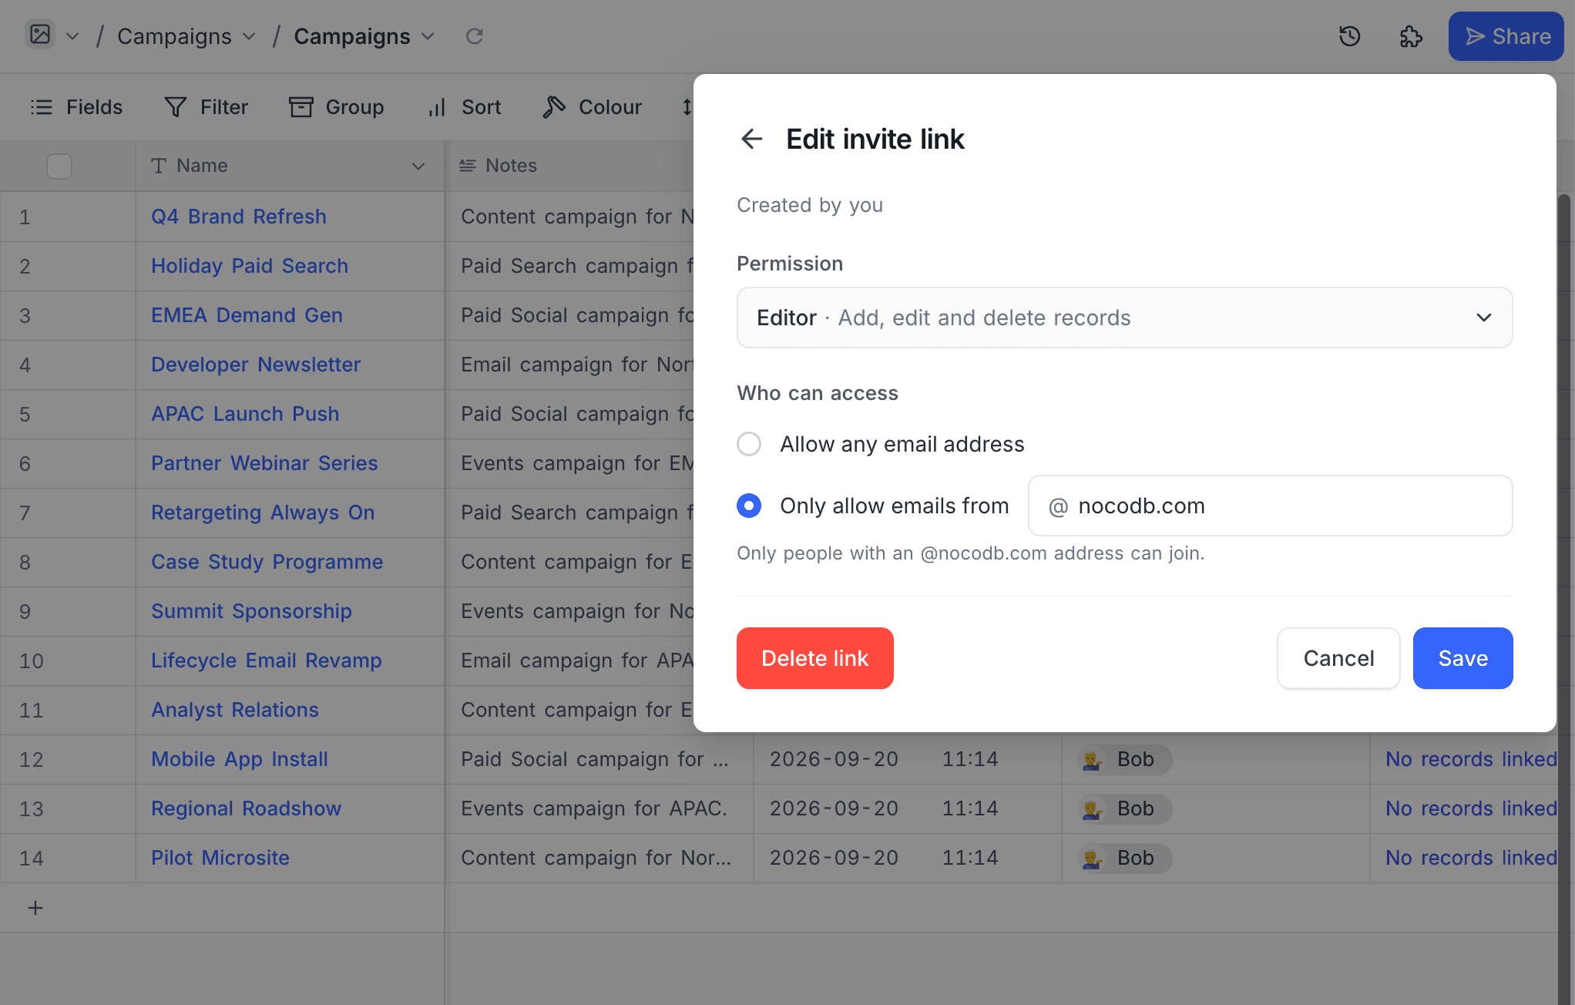Open the Pilot Microsite record
The height and width of the screenshot is (1005, 1575).
point(220,858)
